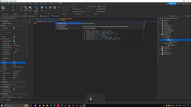
Task: Open the Find magnifier tool
Action: [x=21, y=7]
